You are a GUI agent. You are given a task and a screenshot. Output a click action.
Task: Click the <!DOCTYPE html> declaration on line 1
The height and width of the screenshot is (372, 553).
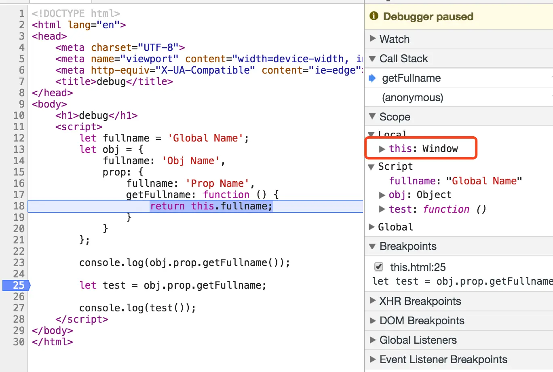pos(76,13)
